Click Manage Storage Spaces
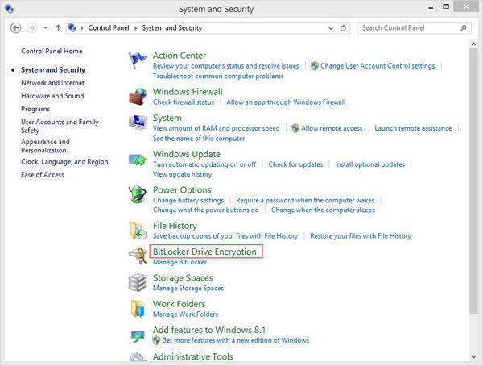Image resolution: width=483 pixels, height=366 pixels. (x=188, y=288)
